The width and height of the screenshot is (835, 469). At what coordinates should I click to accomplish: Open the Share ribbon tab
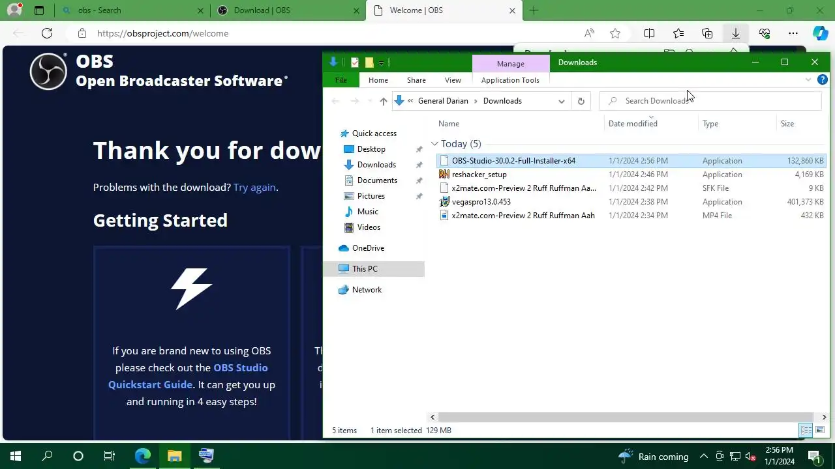416,80
